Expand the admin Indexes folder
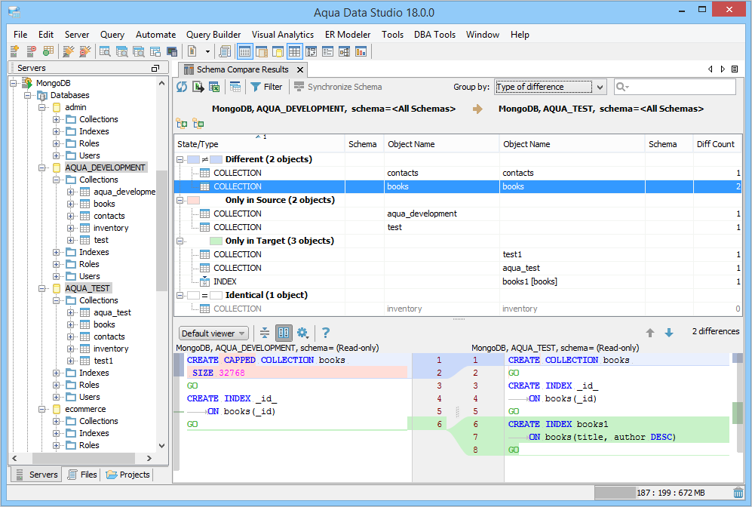Image resolution: width=752 pixels, height=507 pixels. pyautogui.click(x=56, y=131)
